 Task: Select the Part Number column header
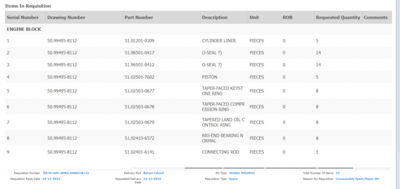point(139,18)
